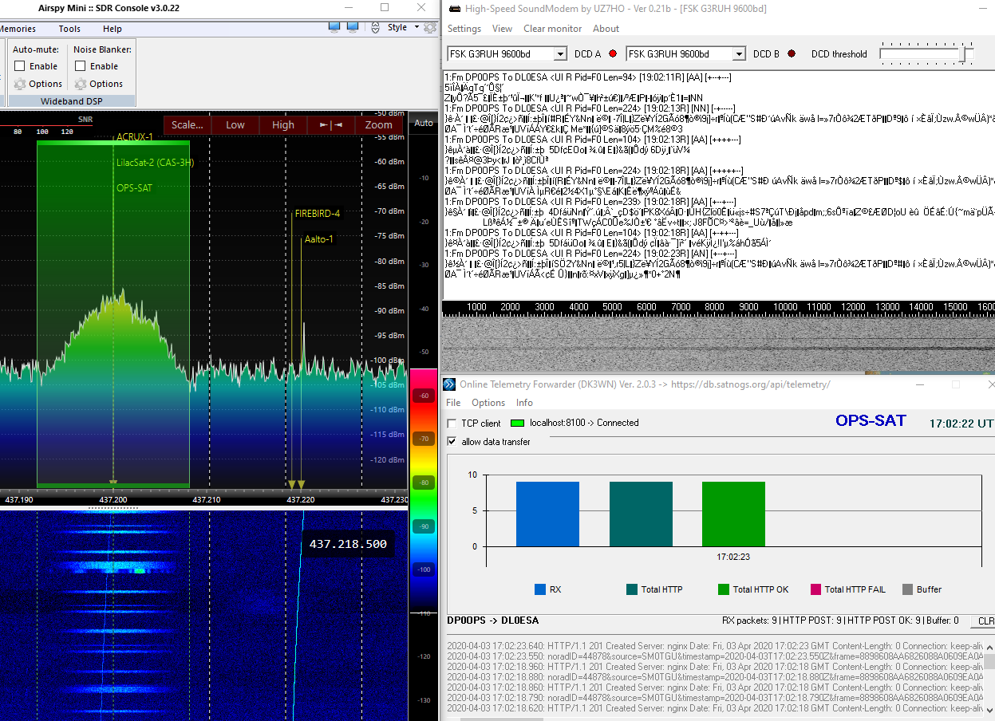Open the Style dropdown
This screenshot has width=995, height=721.
pyautogui.click(x=417, y=26)
